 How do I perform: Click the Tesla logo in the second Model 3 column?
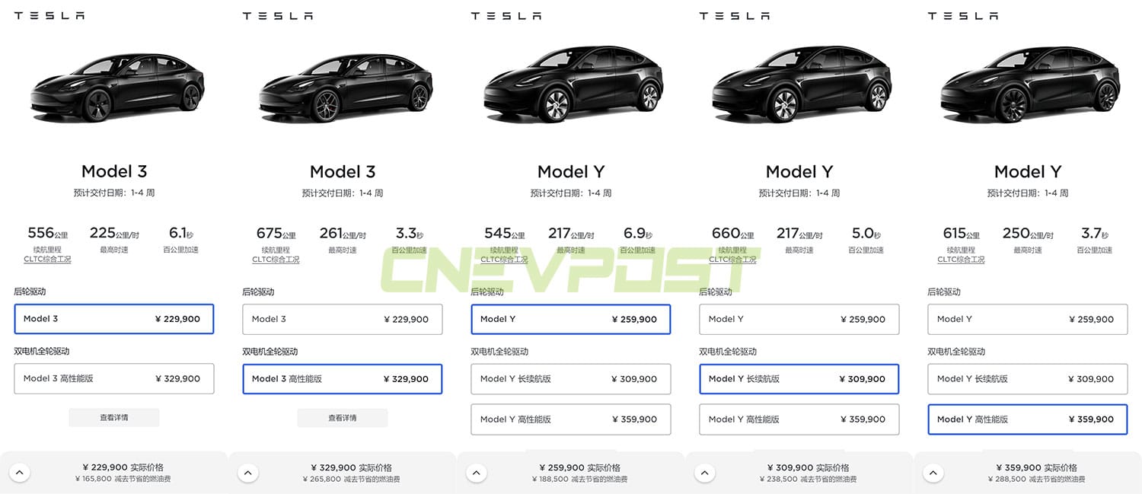[277, 14]
